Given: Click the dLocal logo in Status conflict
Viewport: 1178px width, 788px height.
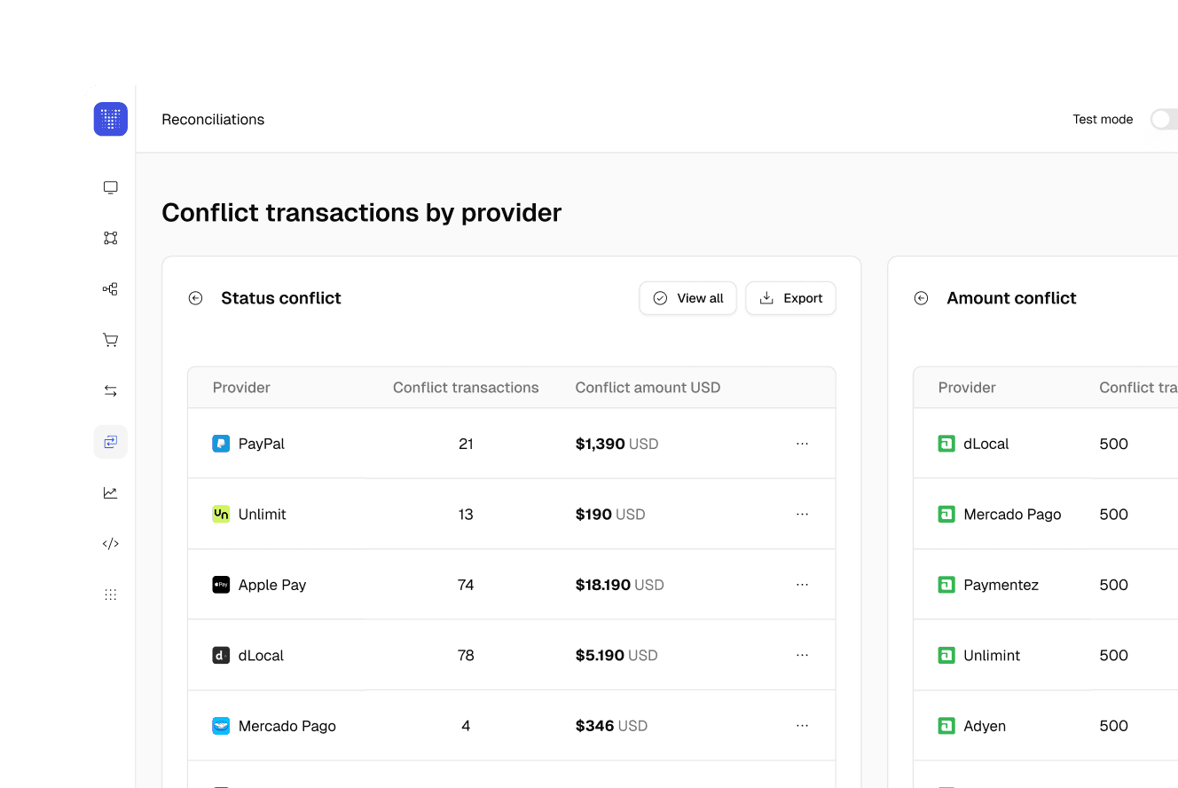Looking at the screenshot, I should [x=221, y=655].
